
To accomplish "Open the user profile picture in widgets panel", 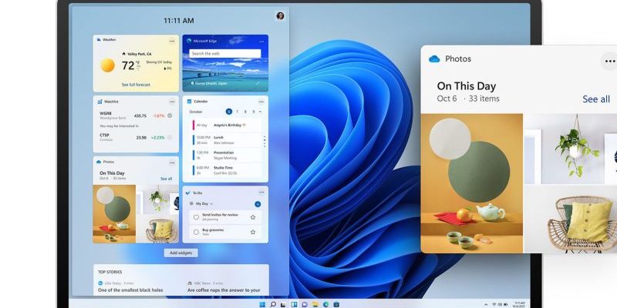I will coord(280,15).
